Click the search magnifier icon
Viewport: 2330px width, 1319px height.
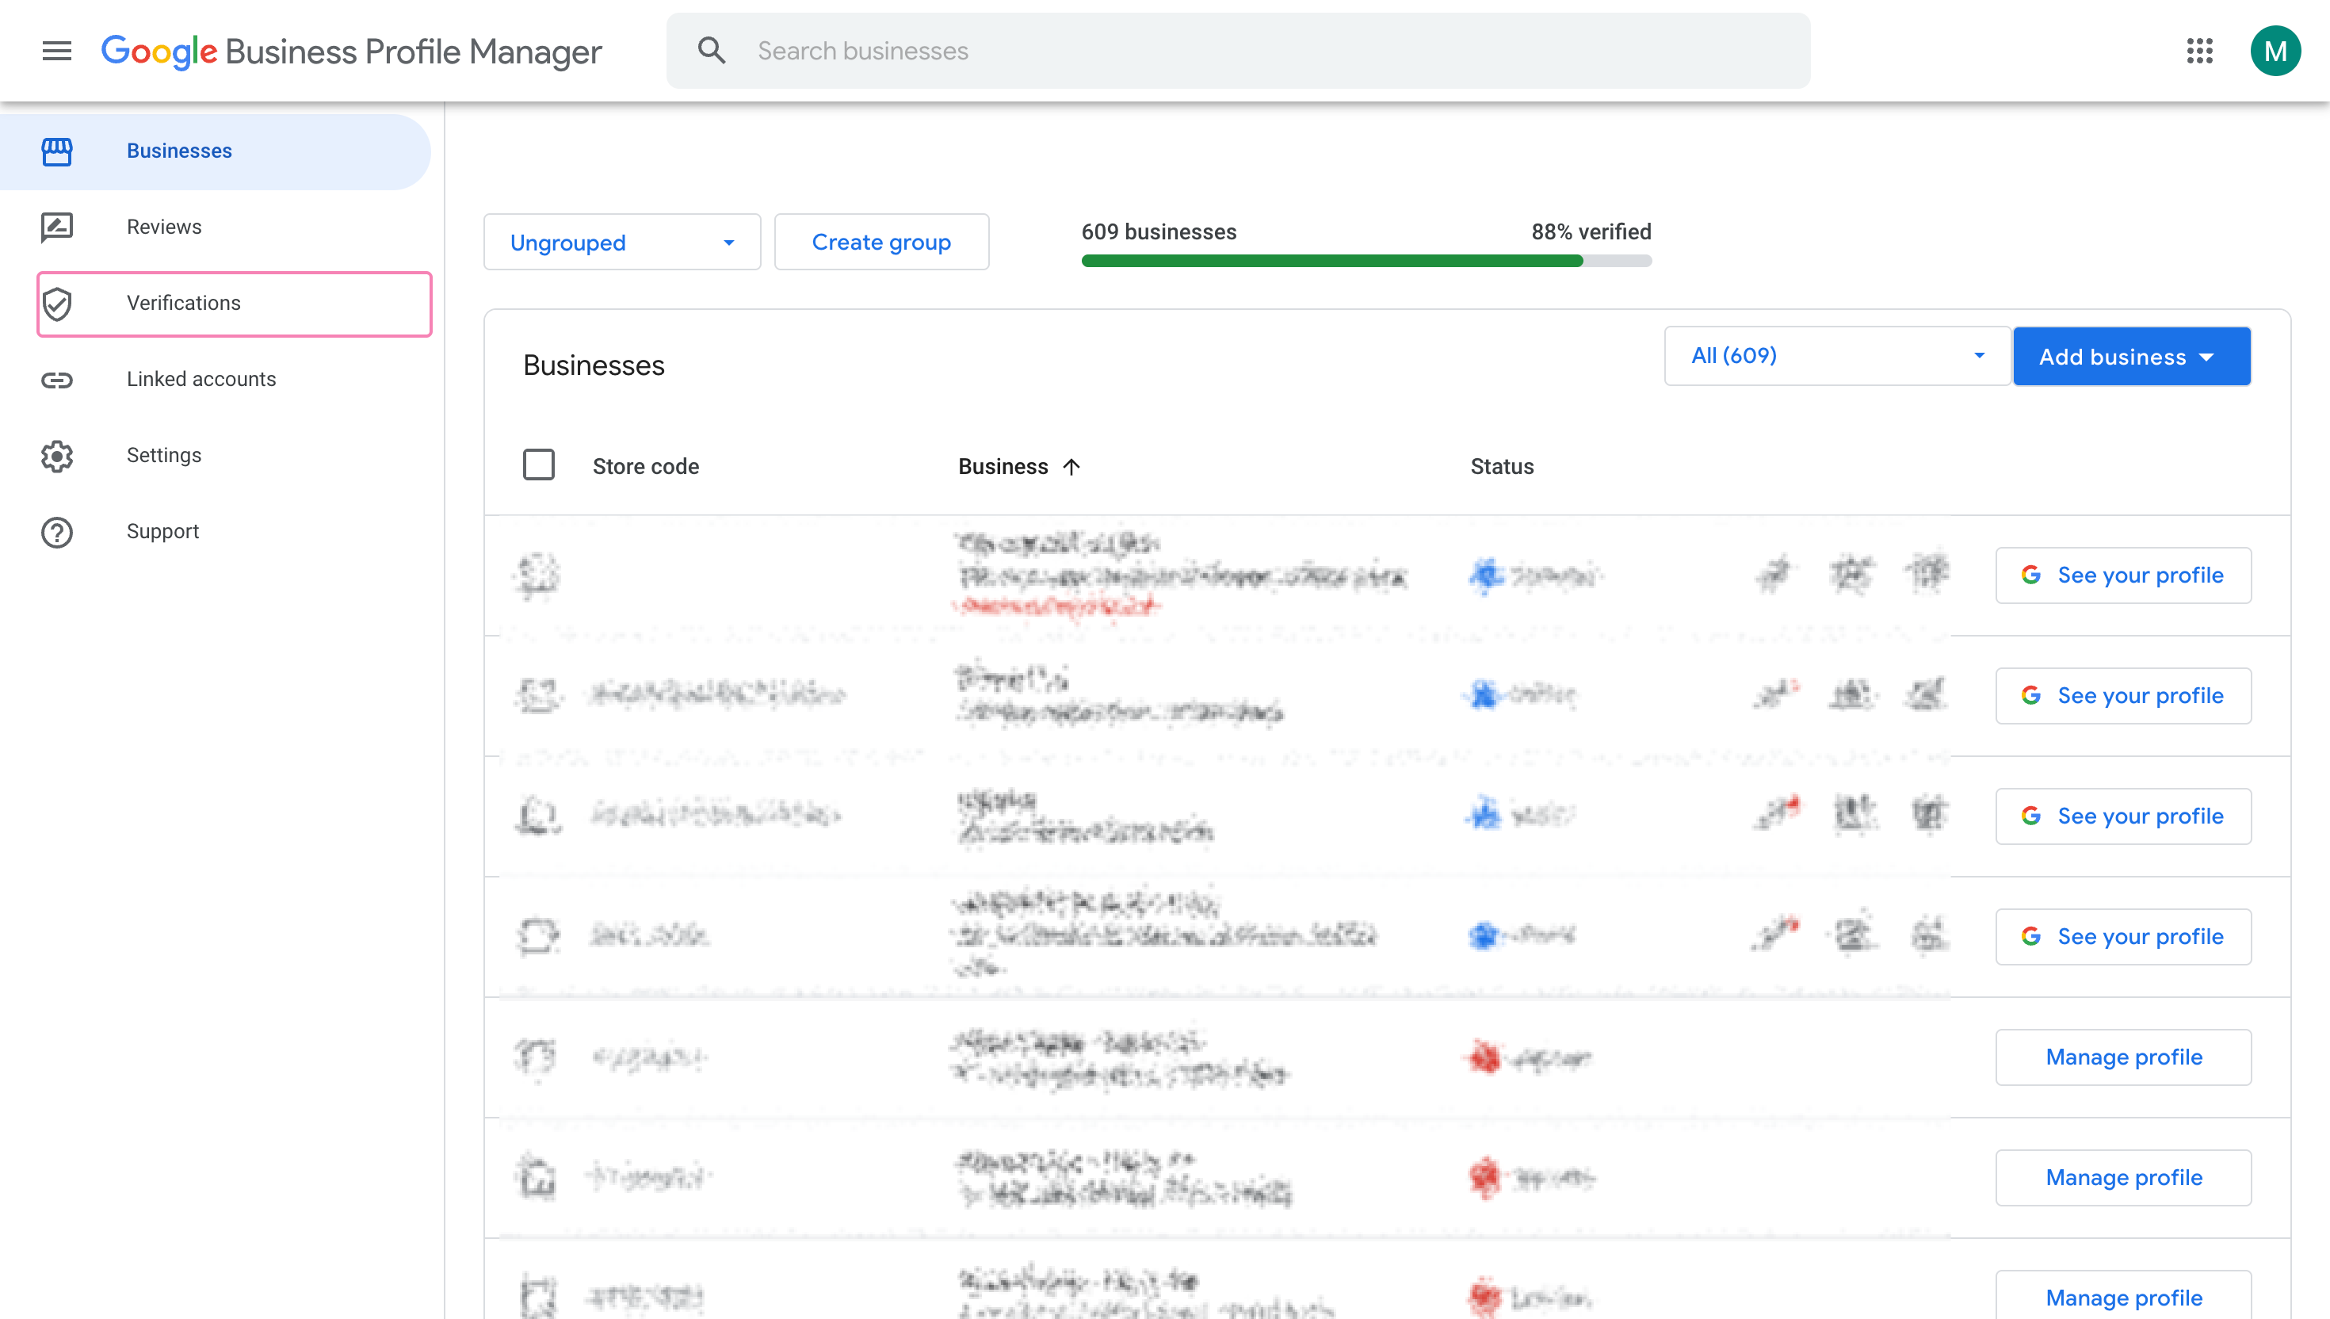[712, 51]
